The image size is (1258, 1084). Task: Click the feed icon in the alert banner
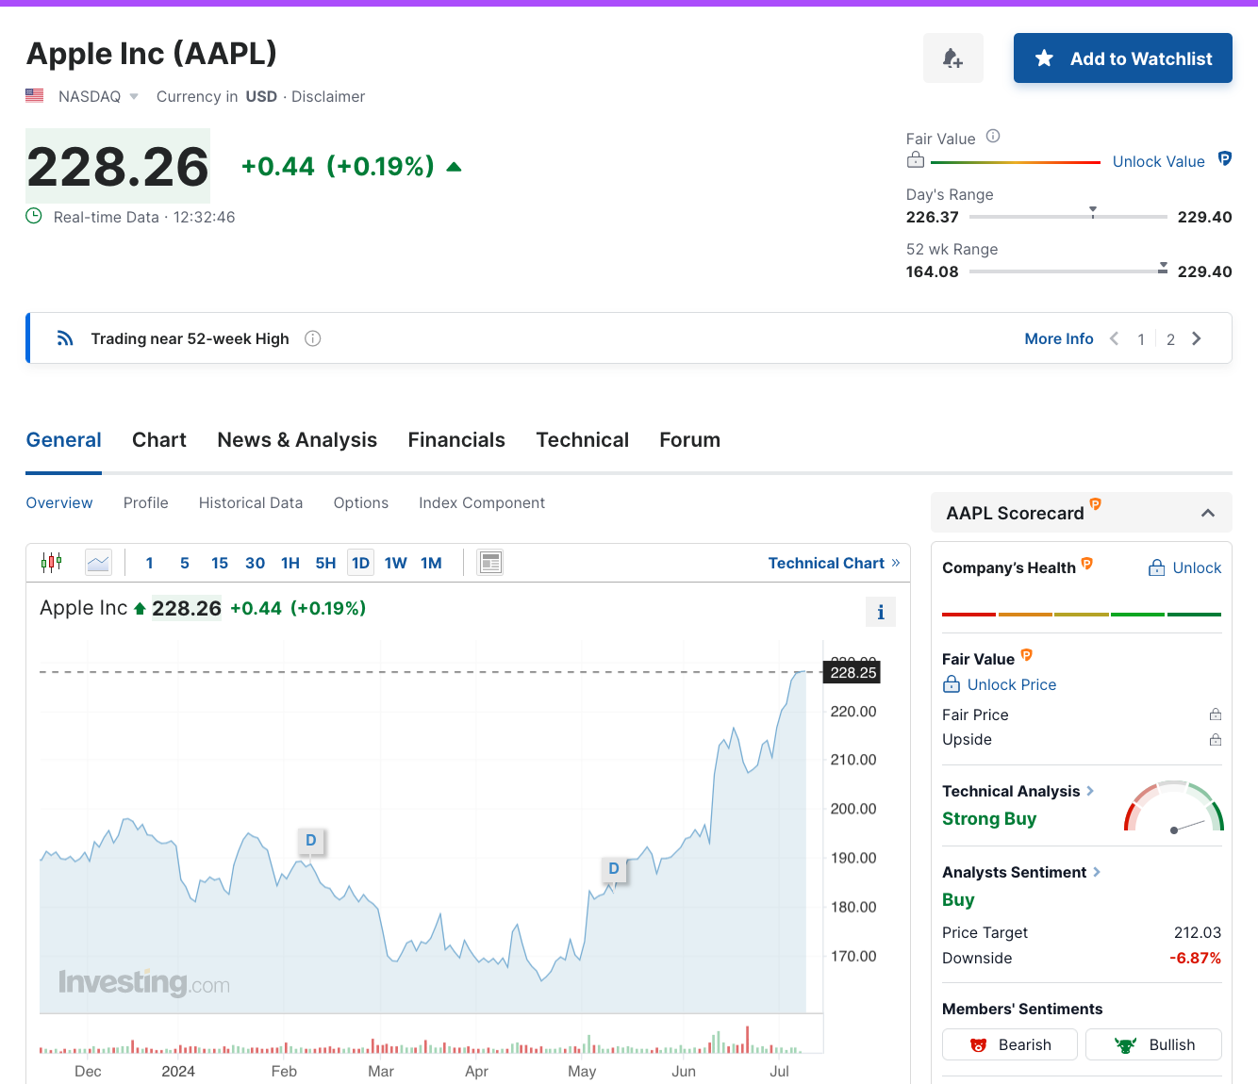65,338
